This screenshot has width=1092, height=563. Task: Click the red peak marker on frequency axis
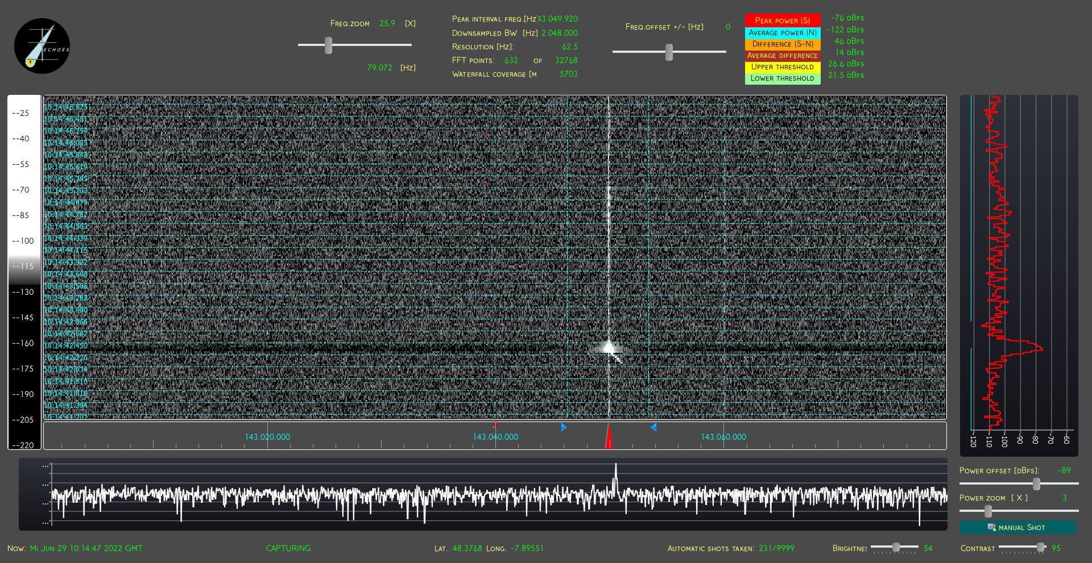click(x=609, y=436)
